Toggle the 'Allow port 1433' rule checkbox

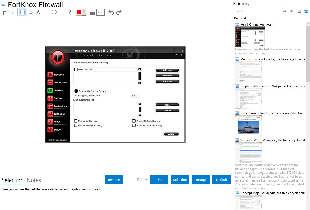click(x=76, y=69)
